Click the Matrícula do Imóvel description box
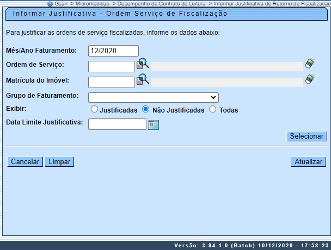The image size is (331, 250). 227,82
